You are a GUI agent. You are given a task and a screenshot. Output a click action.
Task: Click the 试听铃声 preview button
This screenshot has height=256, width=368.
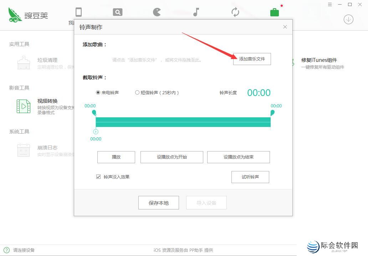point(250,177)
